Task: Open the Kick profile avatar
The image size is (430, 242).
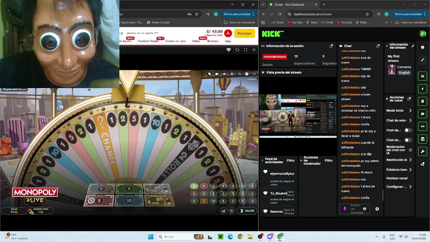Action: (x=423, y=34)
